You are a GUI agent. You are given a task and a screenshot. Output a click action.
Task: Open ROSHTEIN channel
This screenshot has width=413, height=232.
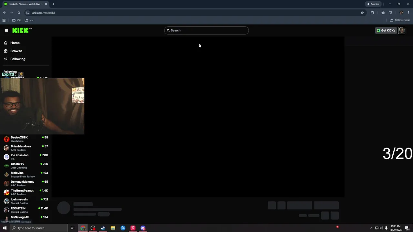coord(26,210)
